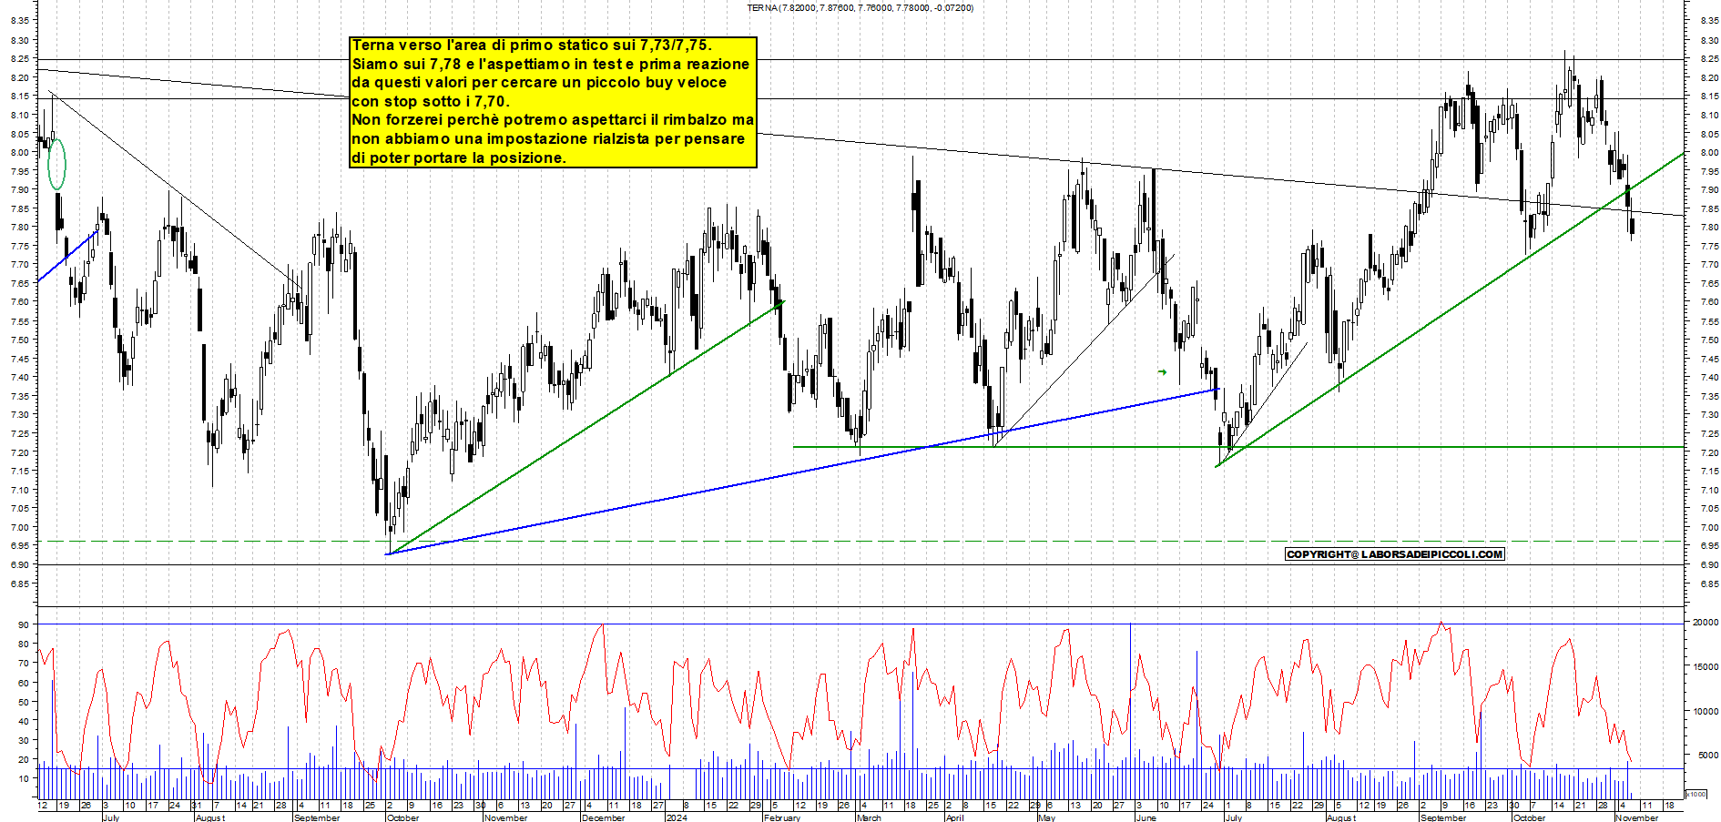
Task: Click the green ellipse marker near the 8.00 level
Action: [56, 164]
